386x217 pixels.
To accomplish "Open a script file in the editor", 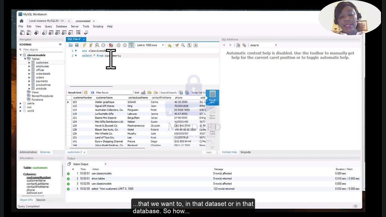I will 71,45.
